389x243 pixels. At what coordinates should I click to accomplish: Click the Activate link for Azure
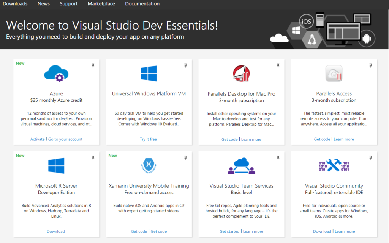[38, 139]
